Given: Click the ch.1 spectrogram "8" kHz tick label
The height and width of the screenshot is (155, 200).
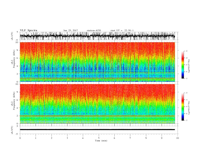Looking at the screenshot, I should coord(17,50).
